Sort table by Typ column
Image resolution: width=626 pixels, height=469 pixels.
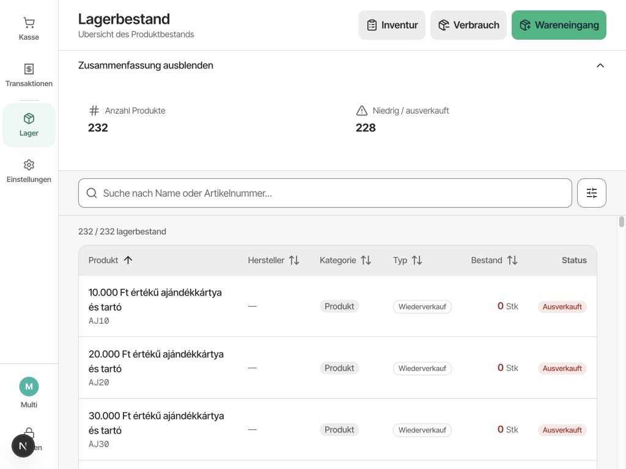pyautogui.click(x=408, y=260)
